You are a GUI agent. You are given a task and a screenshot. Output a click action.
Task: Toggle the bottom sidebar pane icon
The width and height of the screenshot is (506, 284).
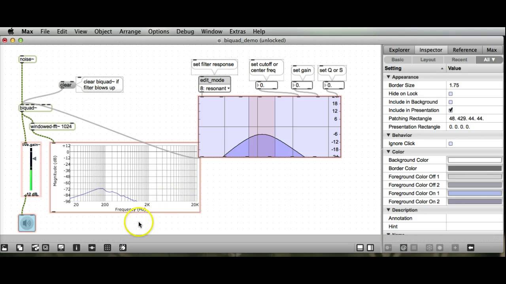[x=360, y=248]
